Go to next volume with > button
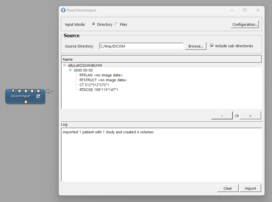Image resolution: width=272 pixels, height=202 pixels. (x=250, y=116)
